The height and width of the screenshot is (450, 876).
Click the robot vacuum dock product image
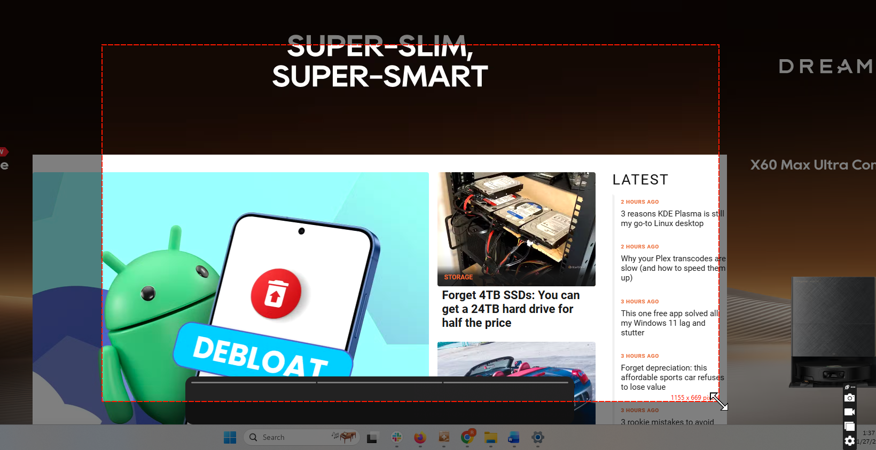coord(833,332)
